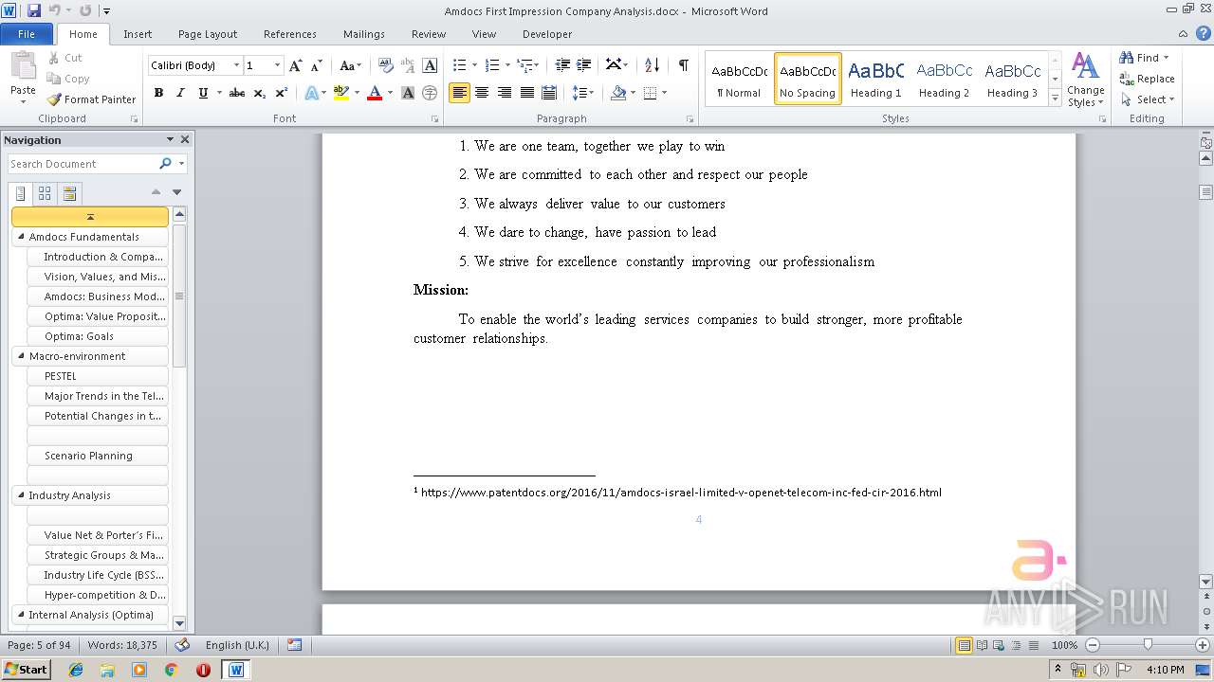Clear formatting of selection
Image resolution: width=1214 pixels, height=682 pixels.
click(x=385, y=65)
